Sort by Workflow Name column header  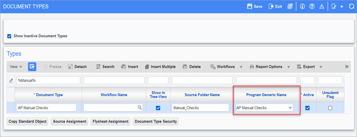(x=114, y=95)
